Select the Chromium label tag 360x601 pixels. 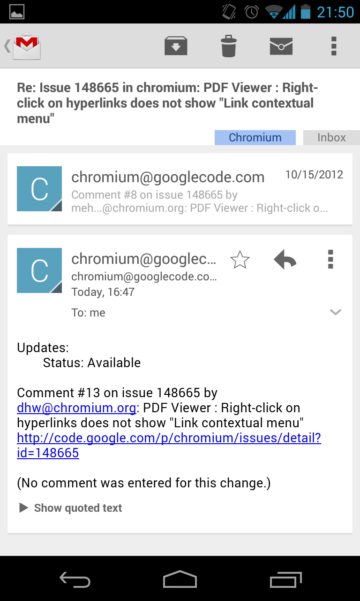click(255, 138)
